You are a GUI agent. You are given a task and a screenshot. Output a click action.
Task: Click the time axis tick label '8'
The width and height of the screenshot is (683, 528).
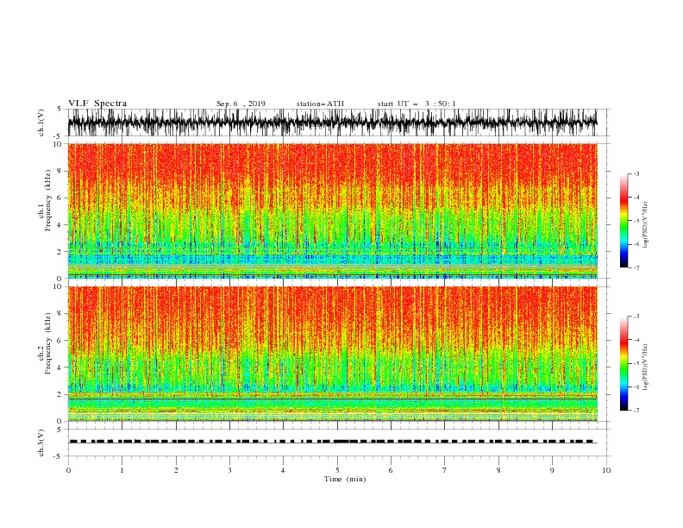(x=498, y=470)
